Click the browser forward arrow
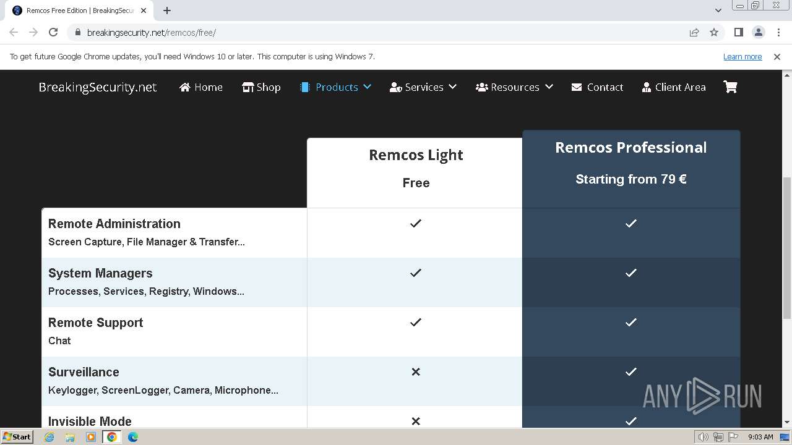This screenshot has width=792, height=445. tap(33, 33)
